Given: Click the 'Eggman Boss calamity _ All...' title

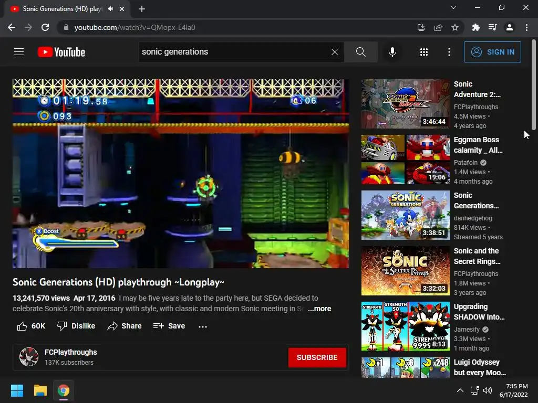Looking at the screenshot, I should 478,145.
